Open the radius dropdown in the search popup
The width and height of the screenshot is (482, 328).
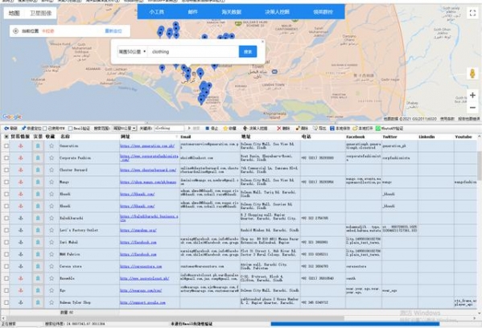pos(132,51)
